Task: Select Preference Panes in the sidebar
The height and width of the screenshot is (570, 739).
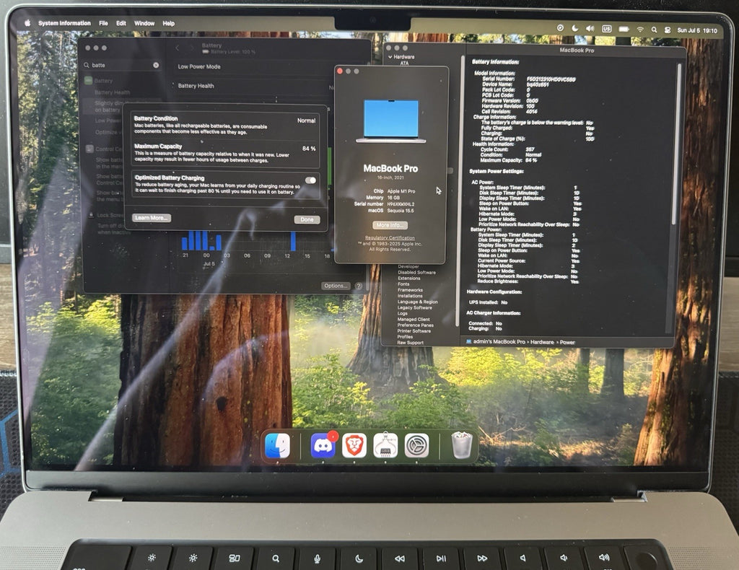Action: 415,325
